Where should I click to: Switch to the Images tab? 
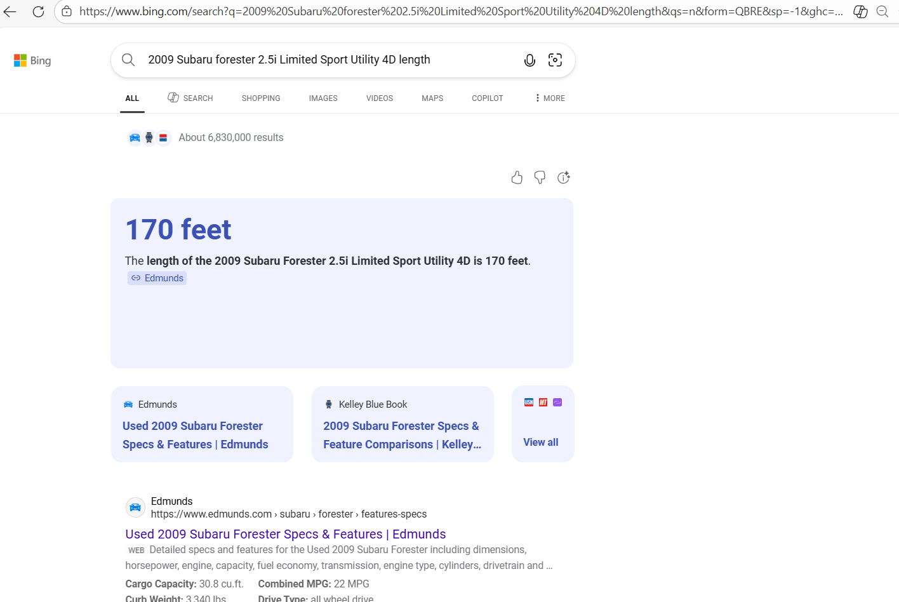(x=323, y=98)
